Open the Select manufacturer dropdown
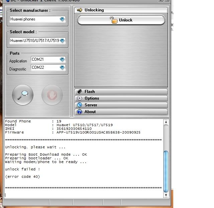 (x=62, y=19)
